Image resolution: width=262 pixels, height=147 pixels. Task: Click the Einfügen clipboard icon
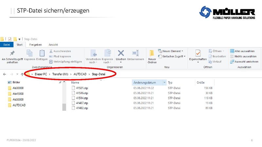[x=42, y=54]
